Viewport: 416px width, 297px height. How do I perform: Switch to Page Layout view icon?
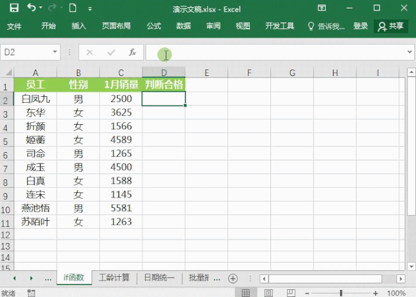(x=268, y=292)
